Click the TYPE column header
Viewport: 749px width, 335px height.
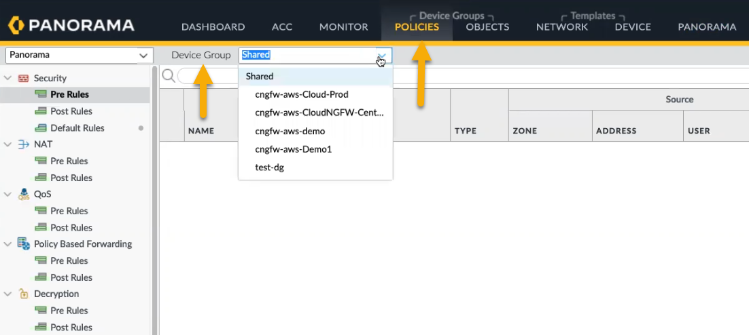click(466, 131)
